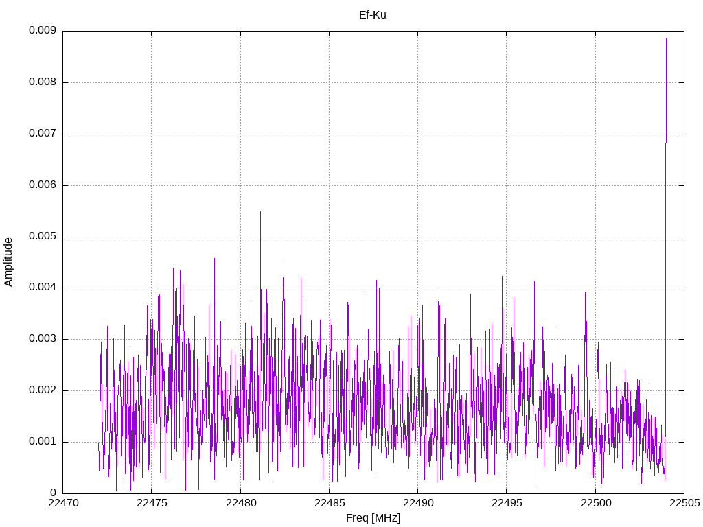Click the 0.008 y-axis tick label
The height and width of the screenshot is (527, 703).
pos(42,82)
